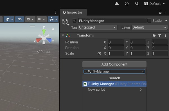
Task: Click the Rotation property label
Action: 72,48
